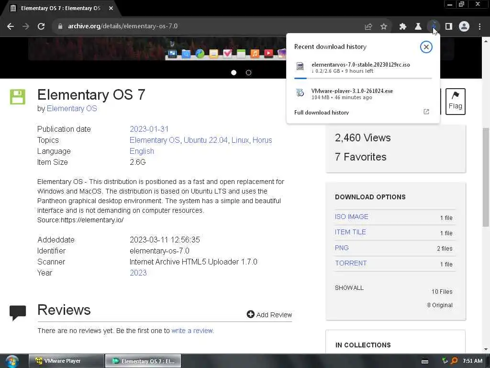This screenshot has width=490, height=368.
Task: Click the green floppy software icon
Action: (x=18, y=97)
